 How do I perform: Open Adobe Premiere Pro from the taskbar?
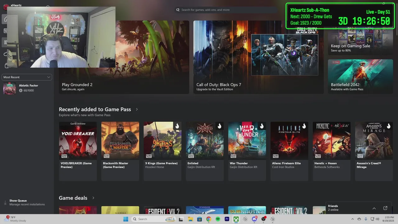tap(227, 219)
